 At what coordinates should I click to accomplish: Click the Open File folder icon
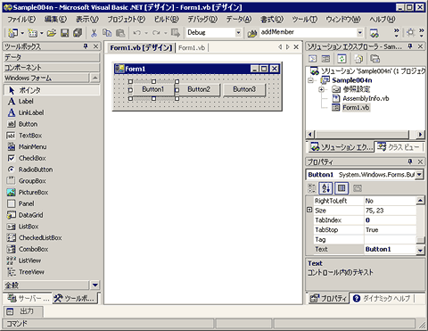(52, 33)
